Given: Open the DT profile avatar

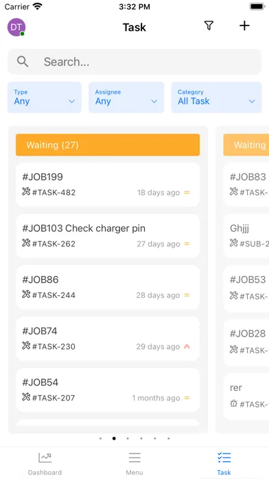Looking at the screenshot, I should point(16,27).
